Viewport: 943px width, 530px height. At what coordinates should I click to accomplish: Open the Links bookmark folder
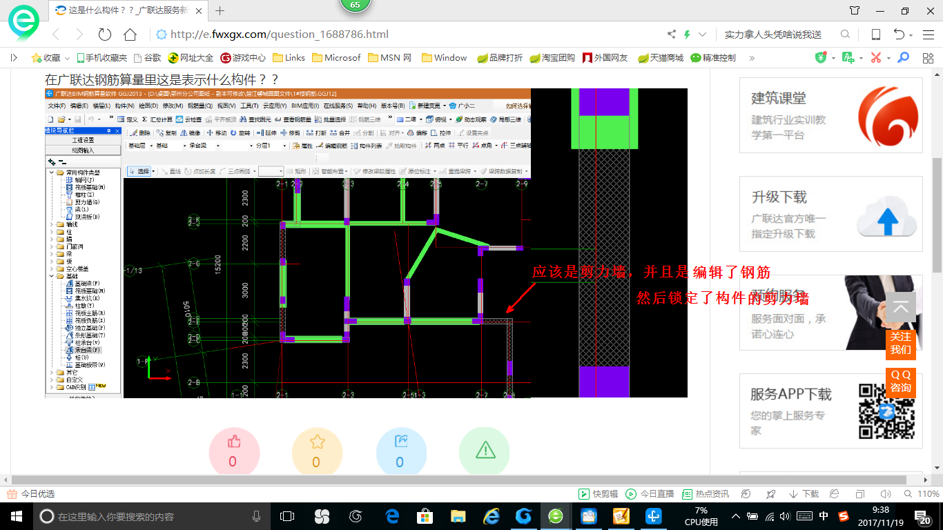pyautogui.click(x=289, y=58)
